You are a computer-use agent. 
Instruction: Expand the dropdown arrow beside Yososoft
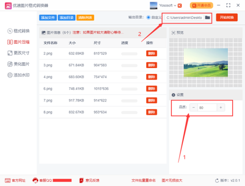click(x=175, y=6)
